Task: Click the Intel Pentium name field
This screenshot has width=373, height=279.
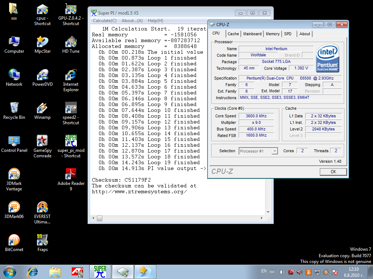Action: (x=276, y=49)
